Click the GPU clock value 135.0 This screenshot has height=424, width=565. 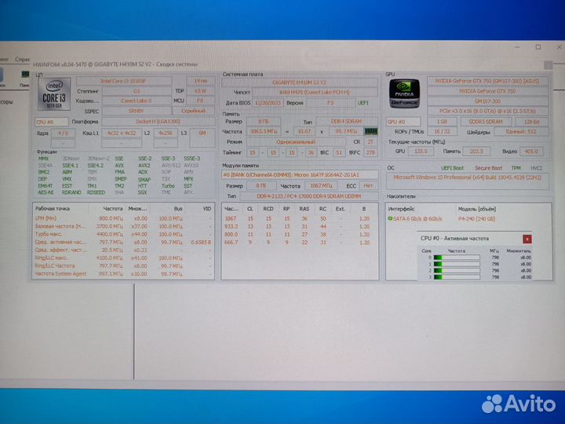[x=421, y=152]
